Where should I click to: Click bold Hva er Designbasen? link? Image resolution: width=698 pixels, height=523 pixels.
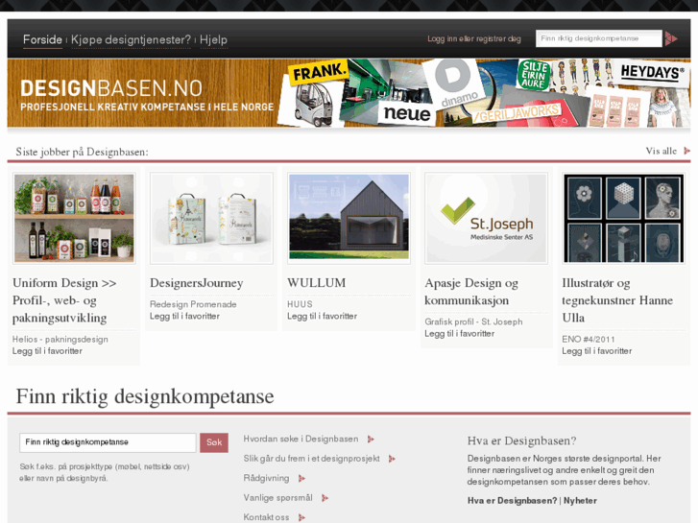coord(512,501)
